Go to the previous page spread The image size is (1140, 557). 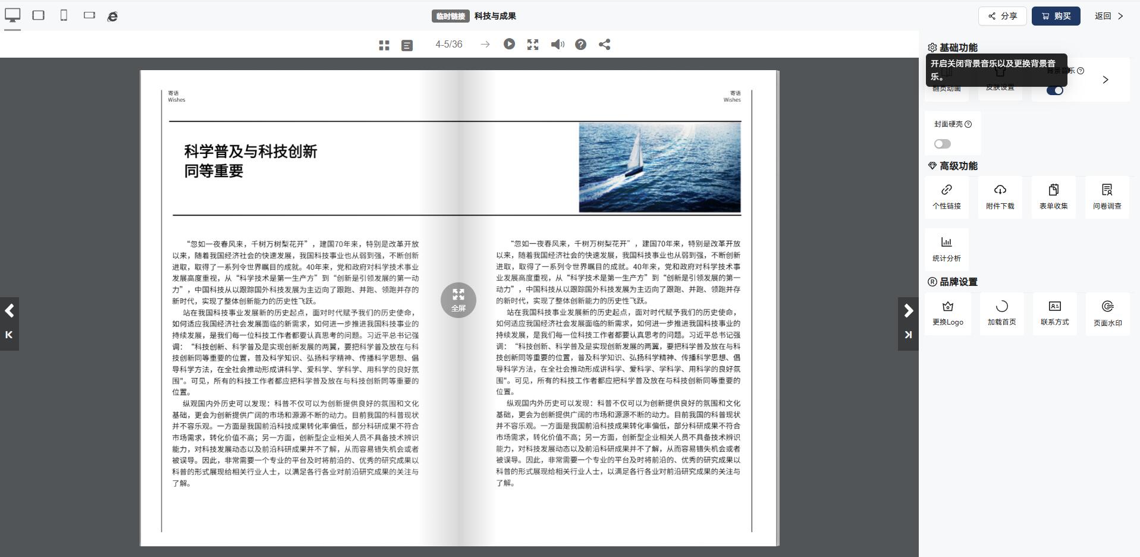[x=10, y=310]
